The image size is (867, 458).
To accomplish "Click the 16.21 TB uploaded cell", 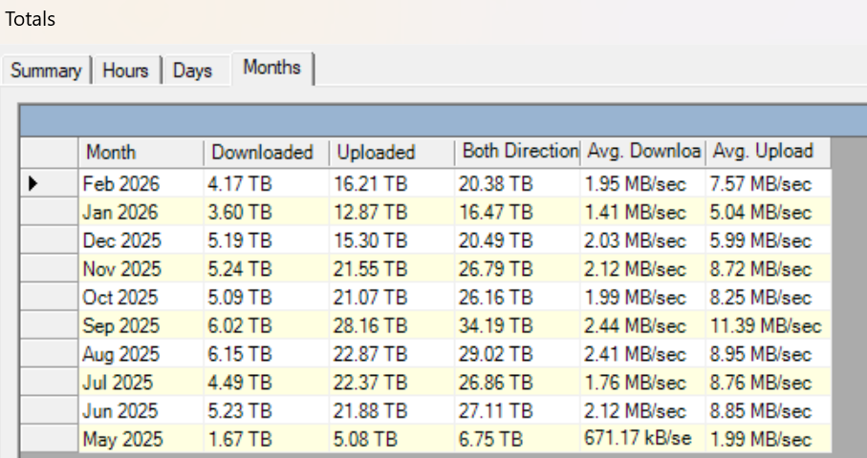I will (392, 184).
